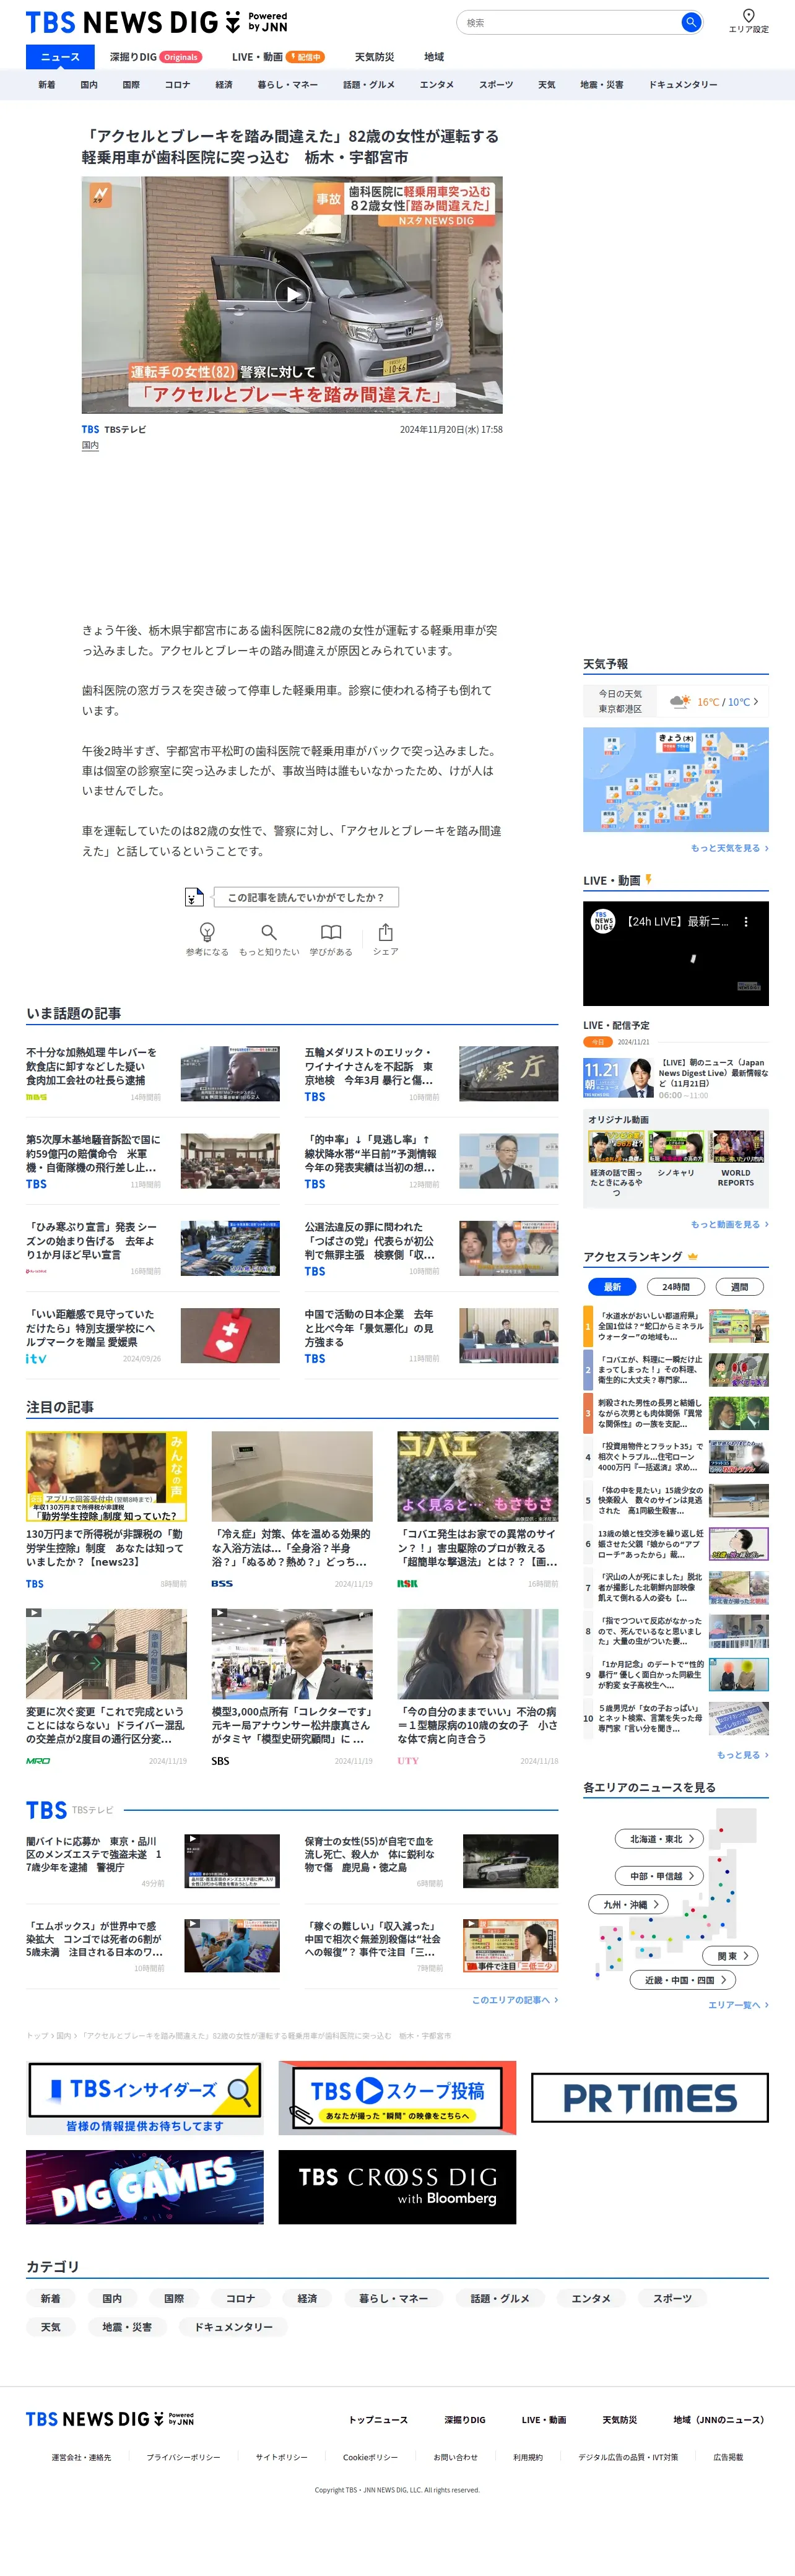Click the lightning icon next to the LIVE・動画 heading
Image resolution: width=795 pixels, height=2576 pixels.
648,880
